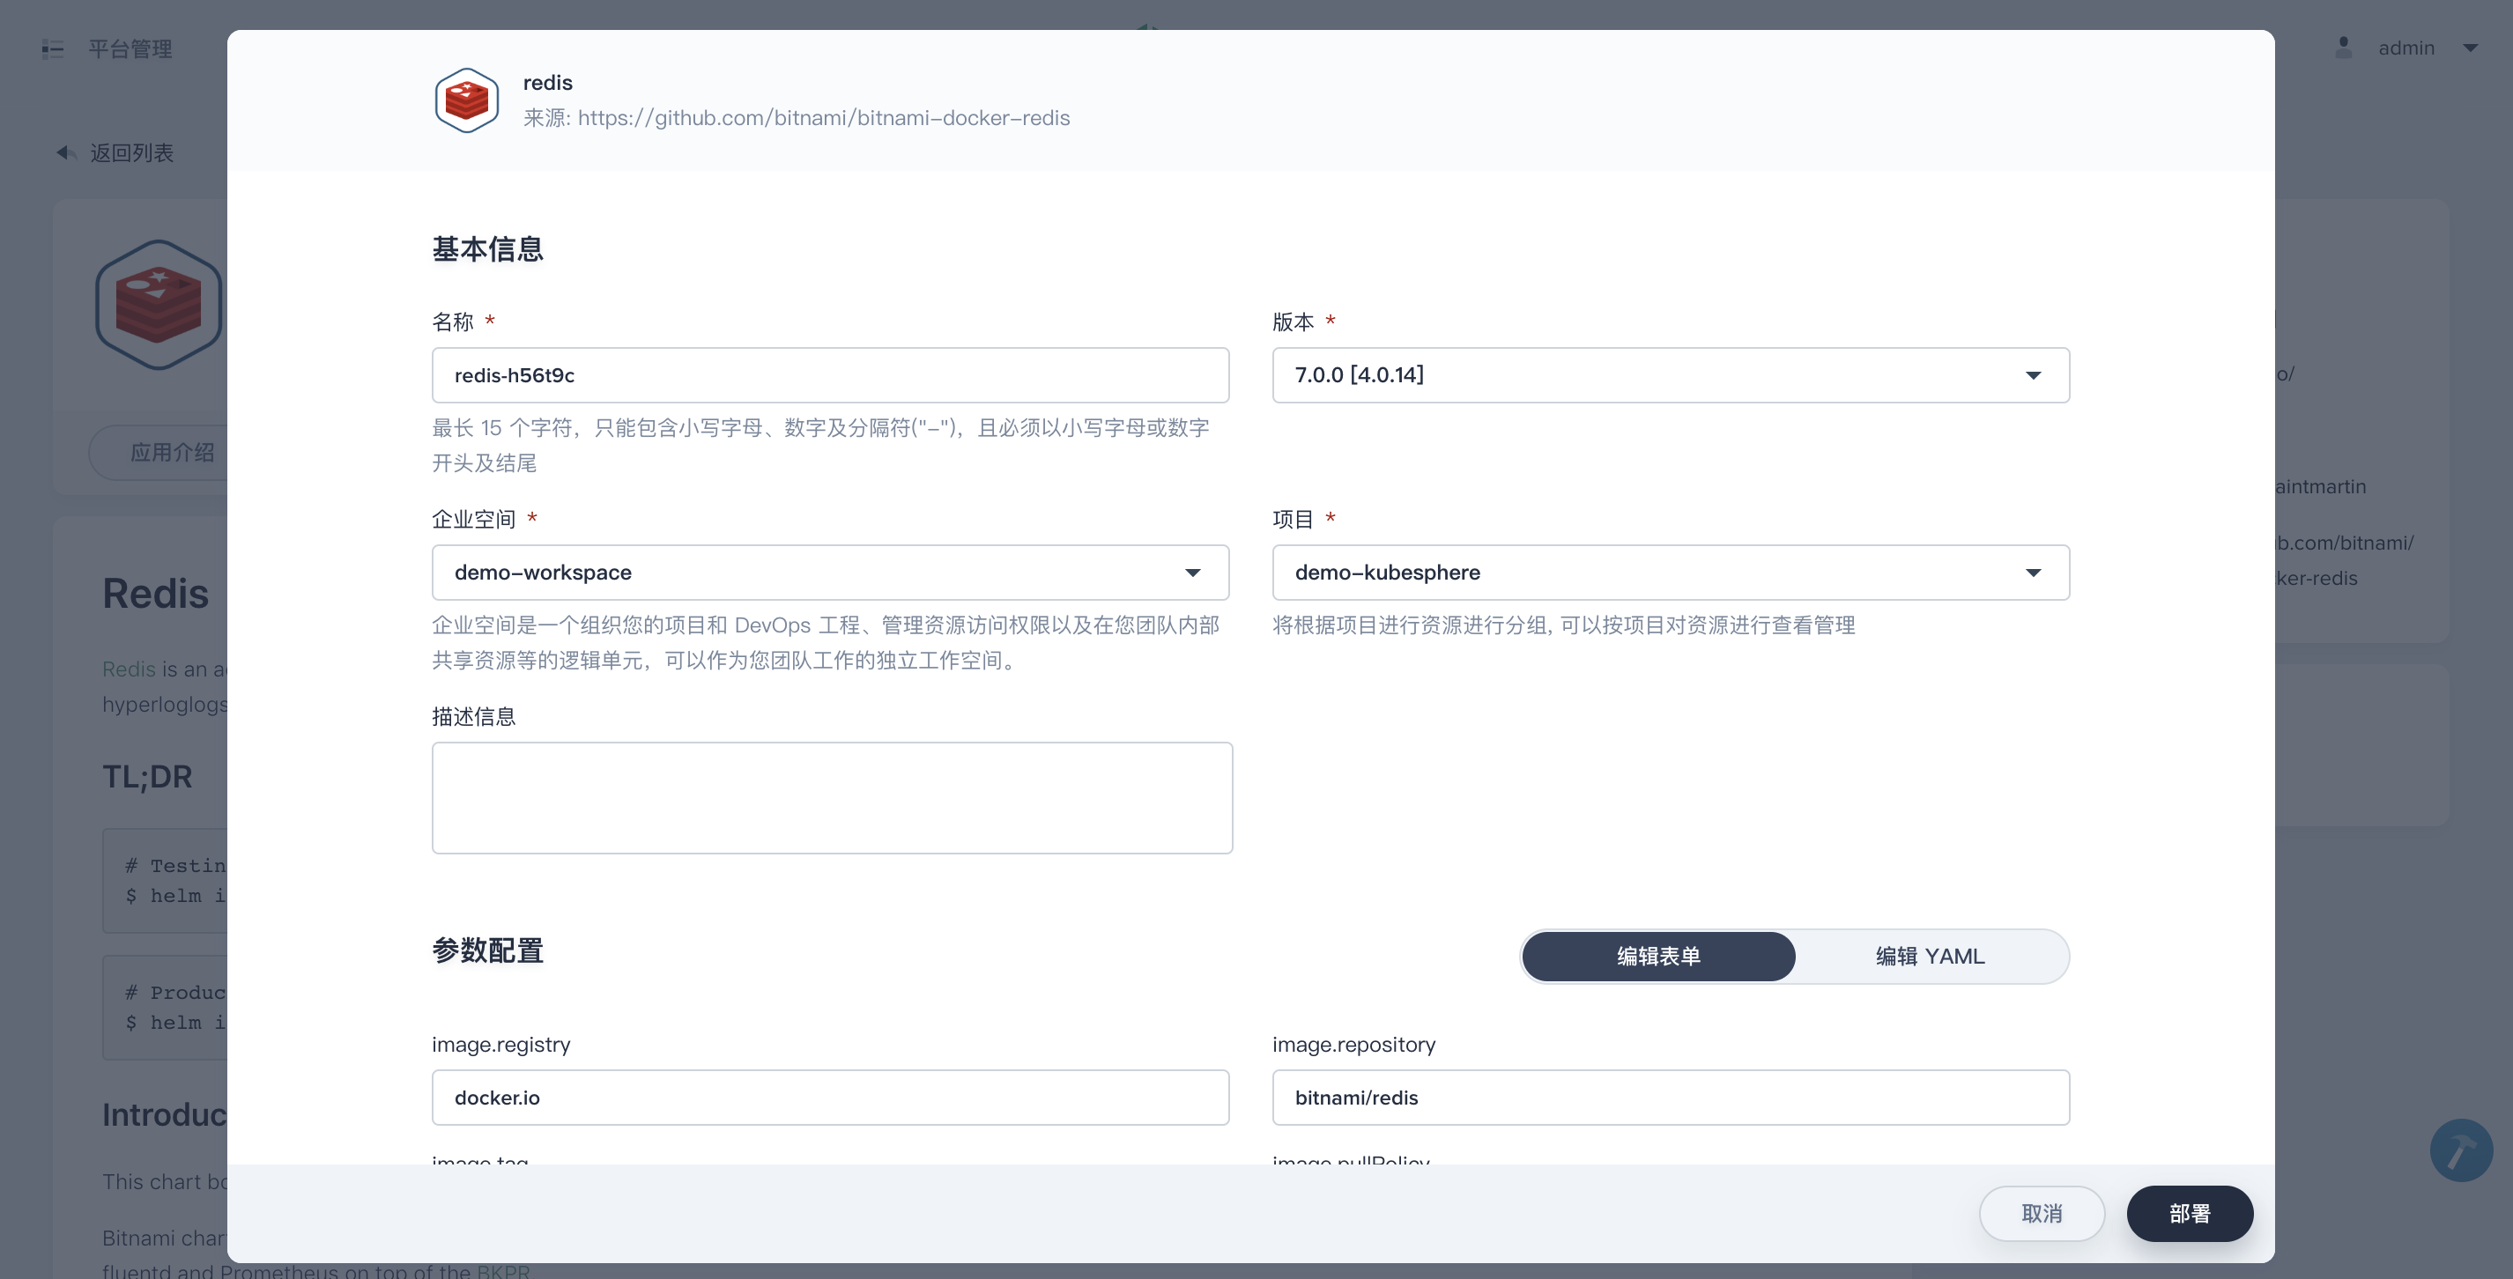Click the redis title in dialog header
This screenshot has width=2513, height=1279.
(x=547, y=83)
